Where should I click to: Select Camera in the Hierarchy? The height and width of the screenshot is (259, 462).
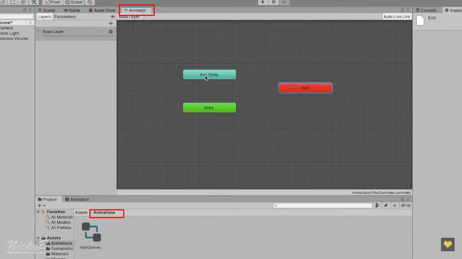(6, 28)
